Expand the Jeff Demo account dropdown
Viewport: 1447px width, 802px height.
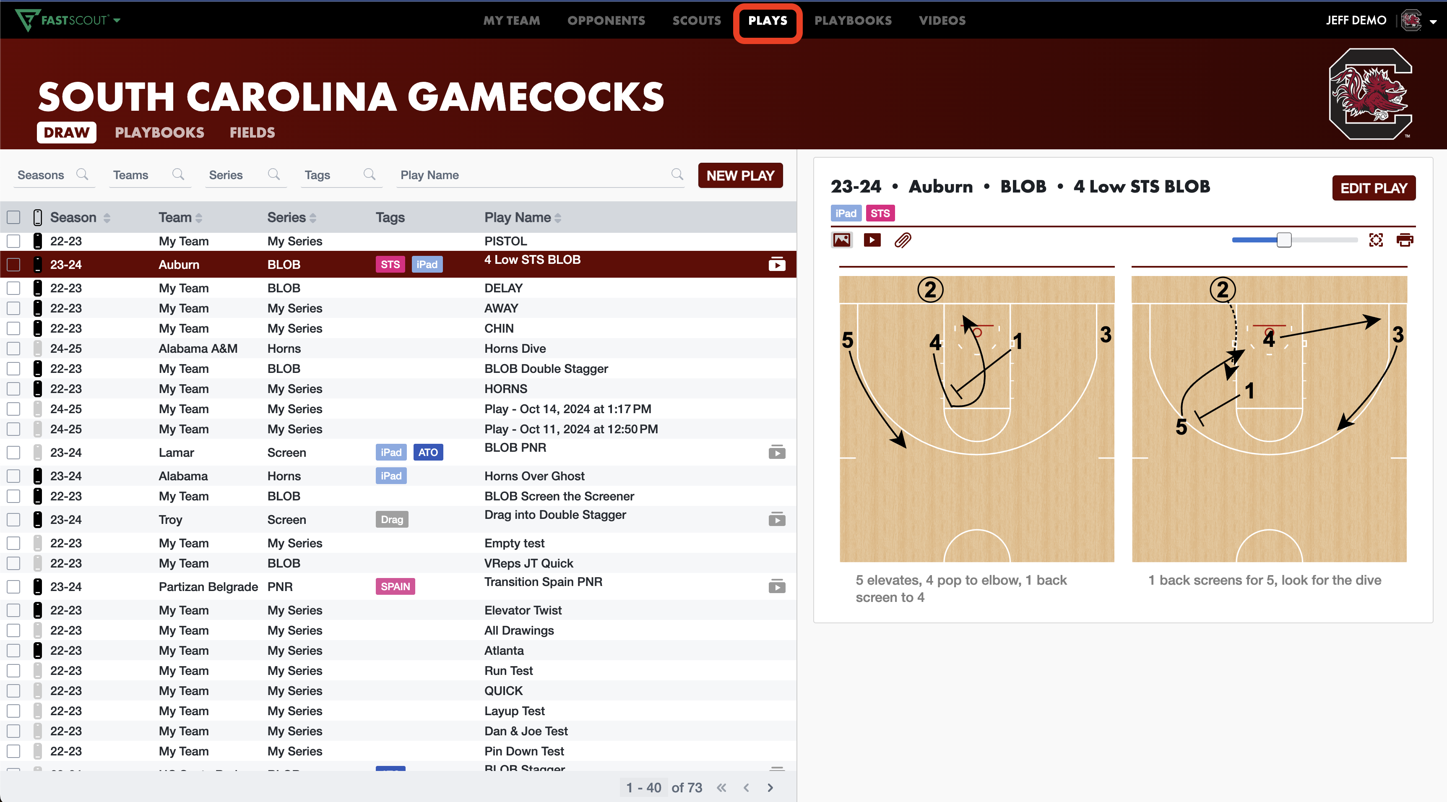(1433, 21)
